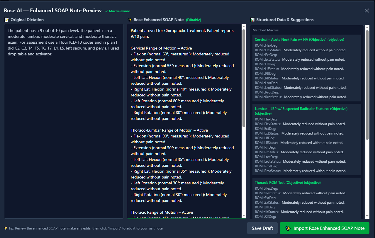
Task: Close the SOAP Note Preview dialog
Action: tap(367, 11)
